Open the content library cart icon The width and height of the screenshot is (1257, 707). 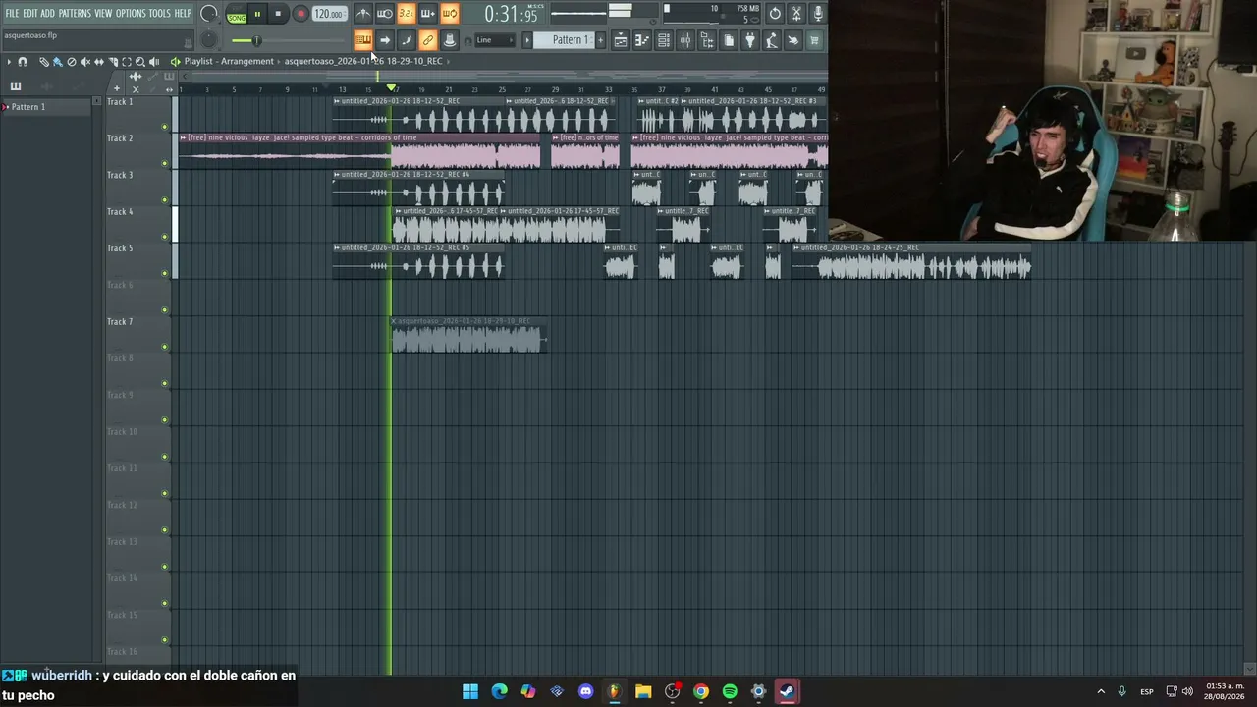point(814,40)
